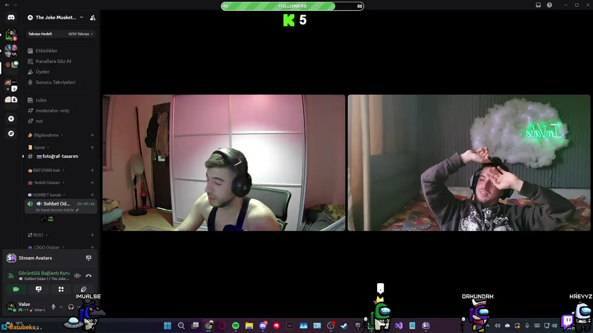Add a channel to Yetkili Odaları category
Viewport: 593px width, 333px height.
(92, 183)
